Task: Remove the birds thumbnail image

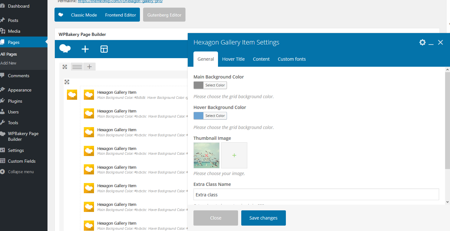Action: coord(207,155)
